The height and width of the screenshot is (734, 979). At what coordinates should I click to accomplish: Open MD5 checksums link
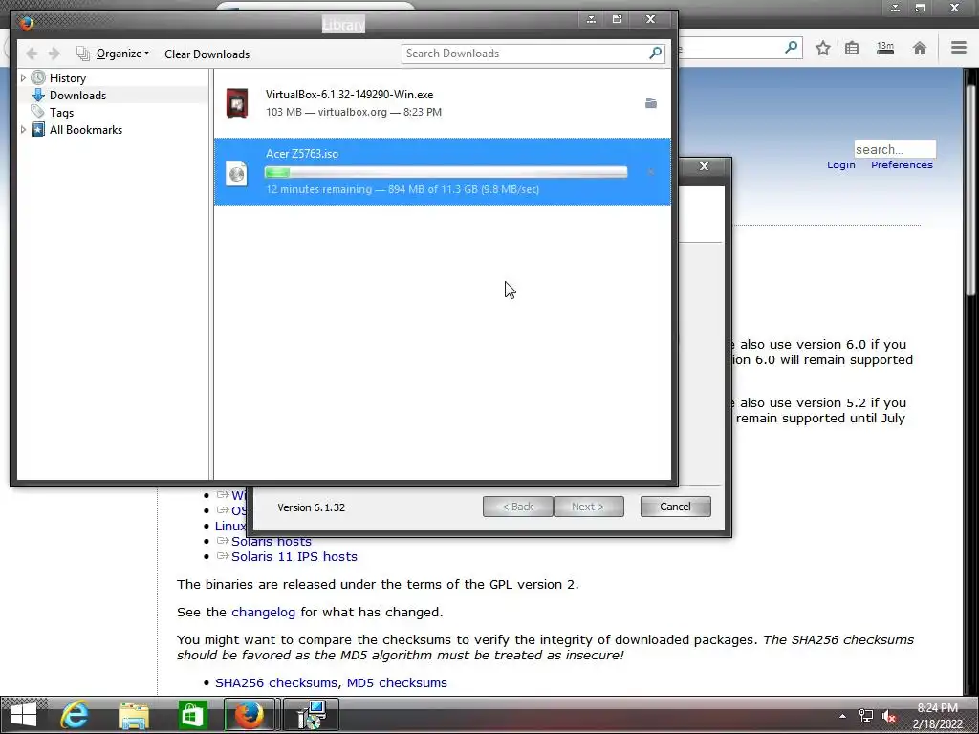coord(397,682)
